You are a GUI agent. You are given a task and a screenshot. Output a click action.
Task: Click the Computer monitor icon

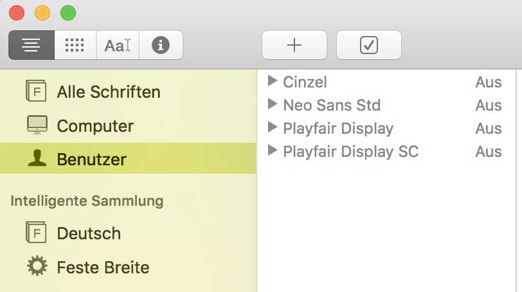[37, 125]
